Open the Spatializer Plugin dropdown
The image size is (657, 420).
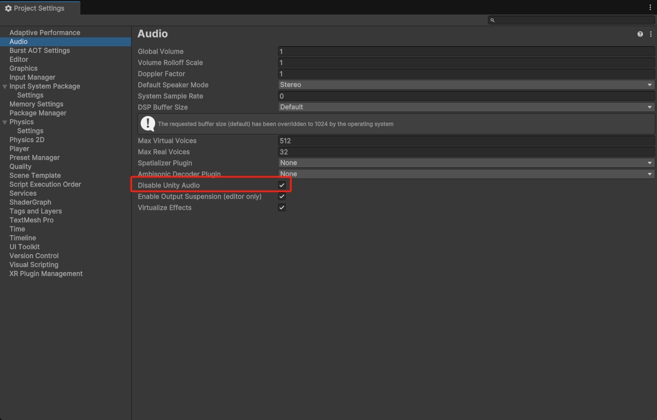[466, 163]
